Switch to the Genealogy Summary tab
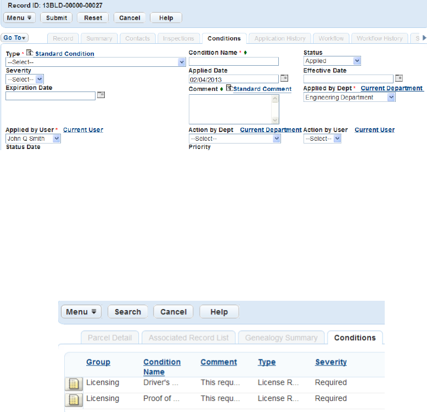The width and height of the screenshot is (427, 412). [x=282, y=337]
